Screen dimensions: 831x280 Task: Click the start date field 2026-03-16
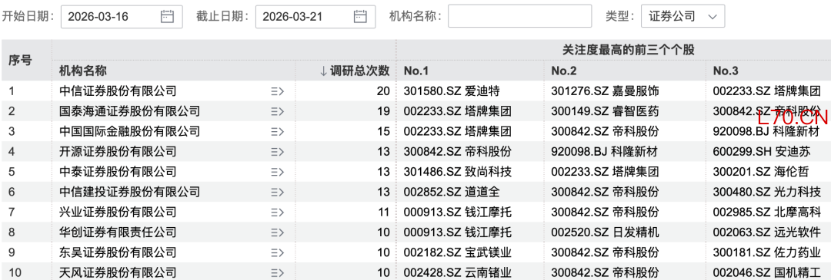tap(122, 16)
